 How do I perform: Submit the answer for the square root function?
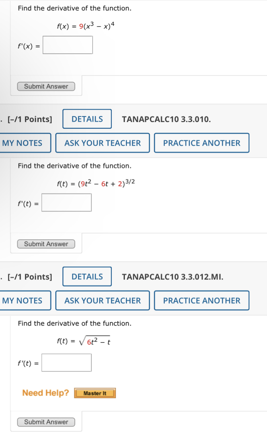point(46,422)
